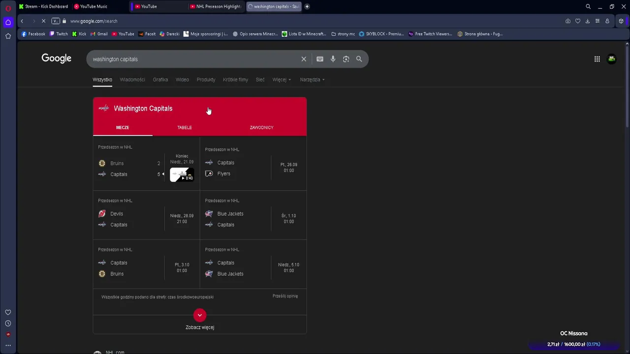630x354 pixels.
Task: Open the three-dot sidebar setup menu
Action: 8,345
